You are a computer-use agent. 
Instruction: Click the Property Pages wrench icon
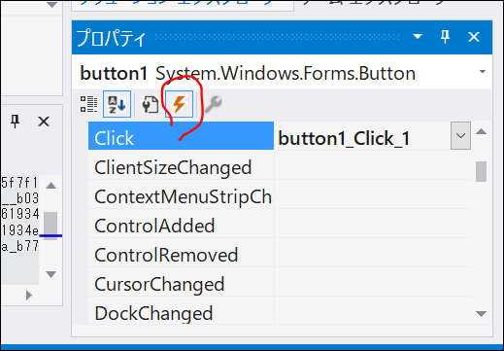click(x=214, y=104)
